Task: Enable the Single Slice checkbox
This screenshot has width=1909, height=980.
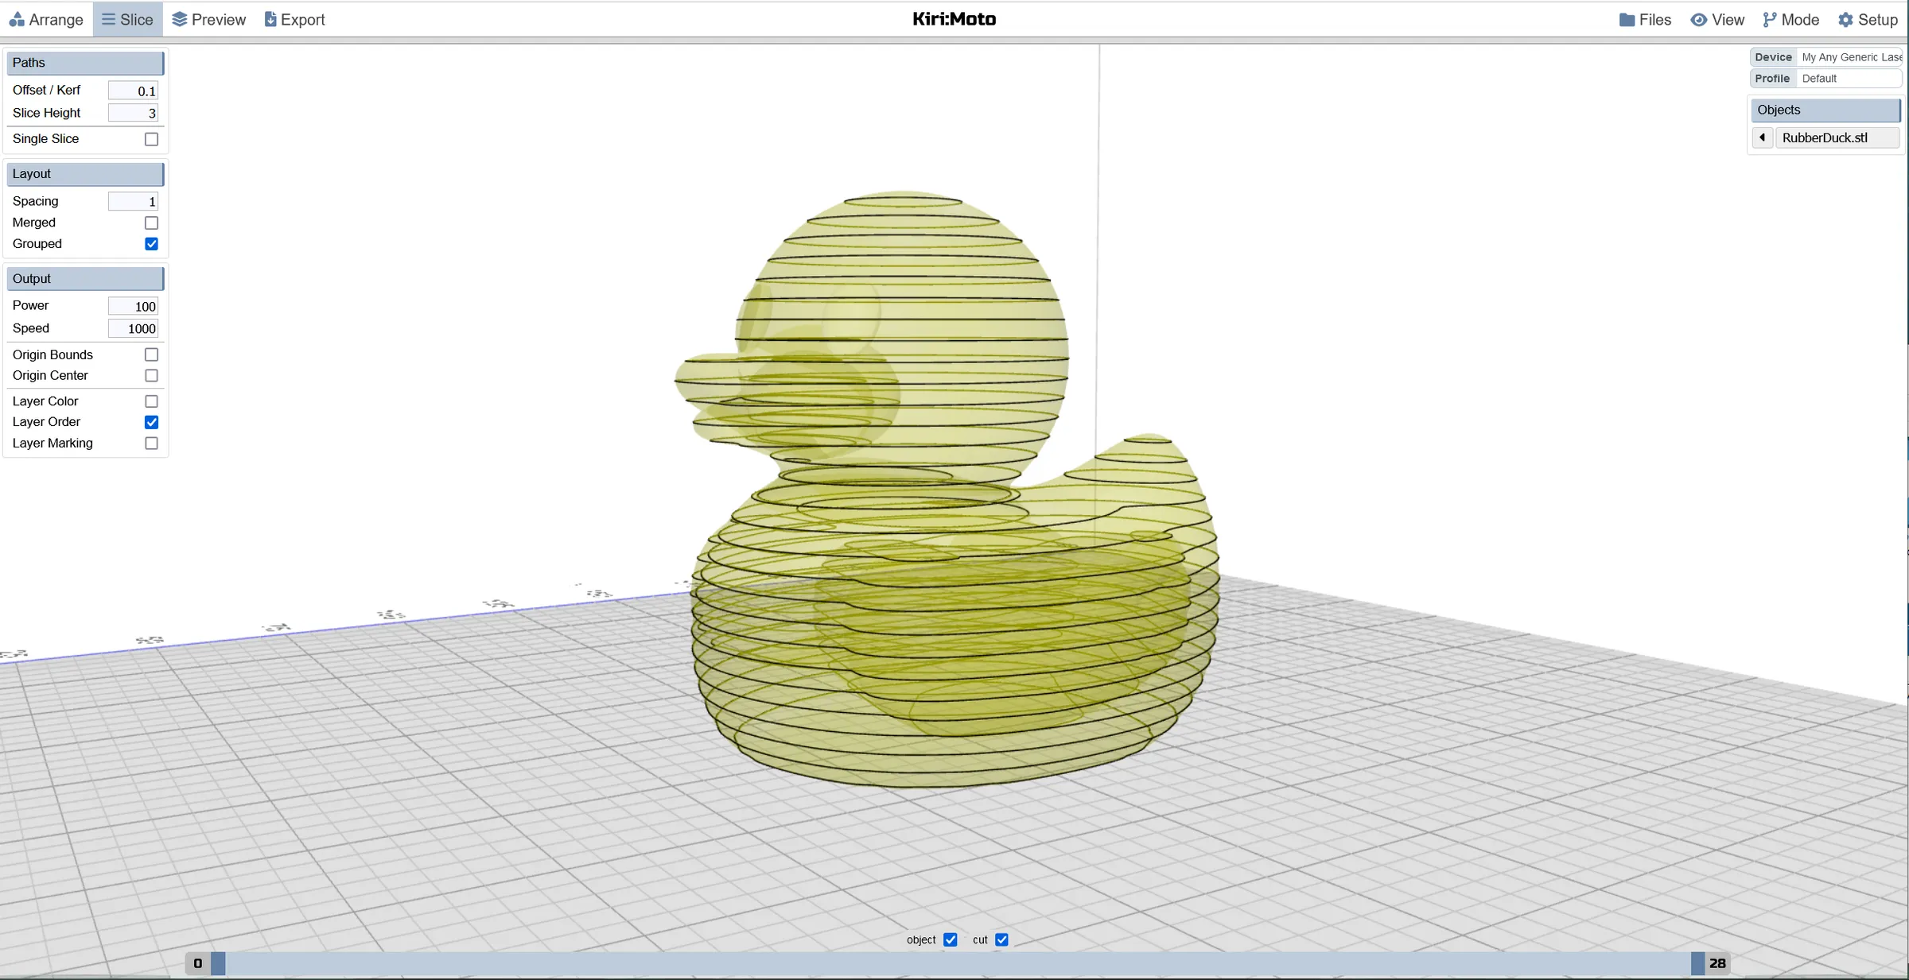Action: point(151,139)
